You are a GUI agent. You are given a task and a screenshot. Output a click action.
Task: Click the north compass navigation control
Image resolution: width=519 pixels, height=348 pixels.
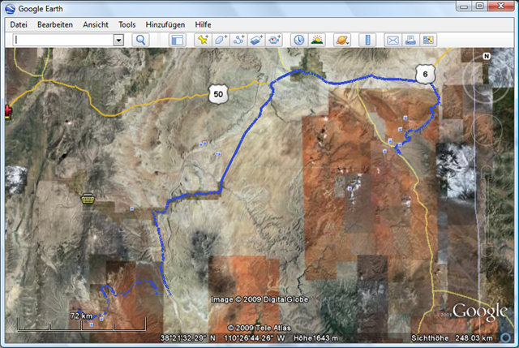(x=487, y=57)
